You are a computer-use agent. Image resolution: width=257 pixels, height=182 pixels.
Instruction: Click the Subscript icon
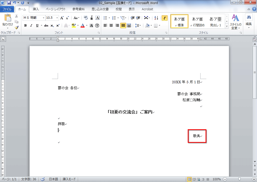[x=52, y=26]
